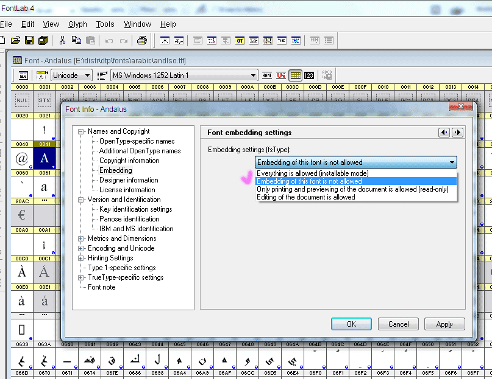Image resolution: width=492 pixels, height=379 pixels.
Task: Collapse Names and Copyright tree node
Action: pyautogui.click(x=80, y=132)
